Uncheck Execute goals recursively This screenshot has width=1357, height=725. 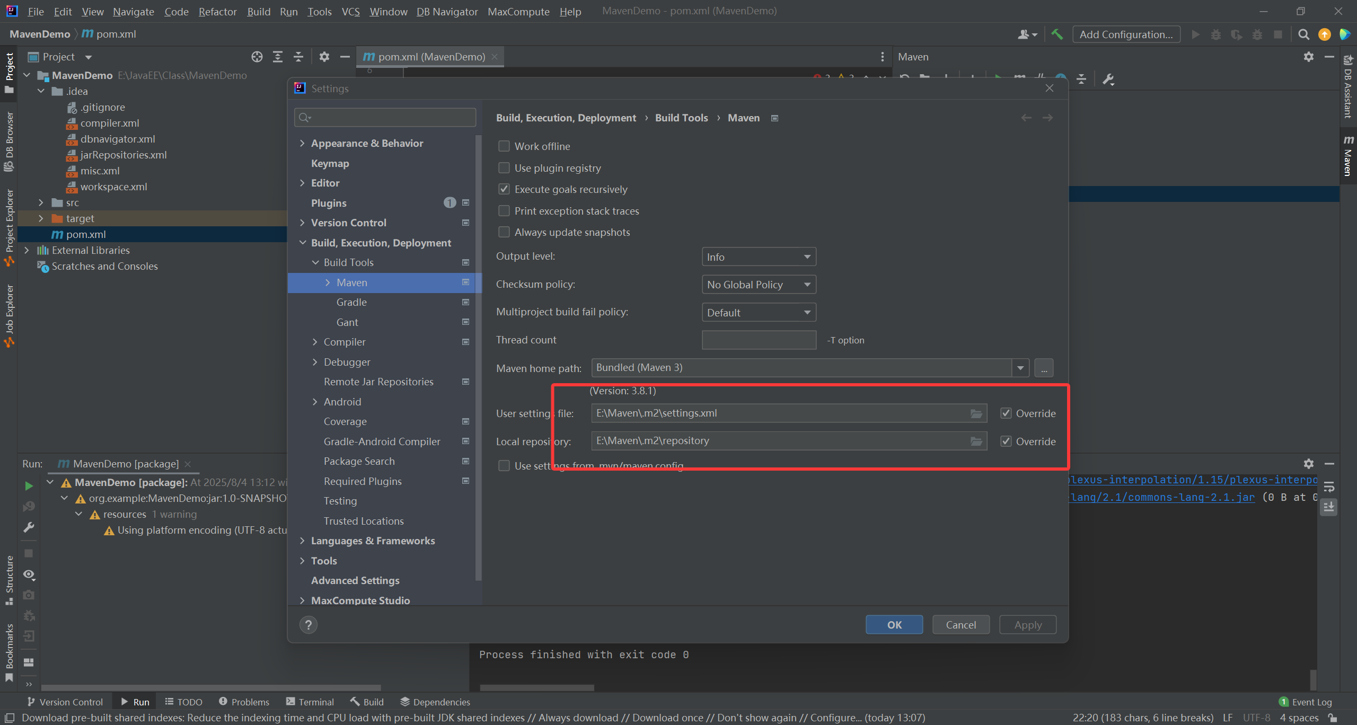504,189
